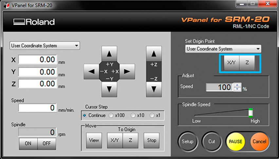Click the Z coordinate value field

38,84
